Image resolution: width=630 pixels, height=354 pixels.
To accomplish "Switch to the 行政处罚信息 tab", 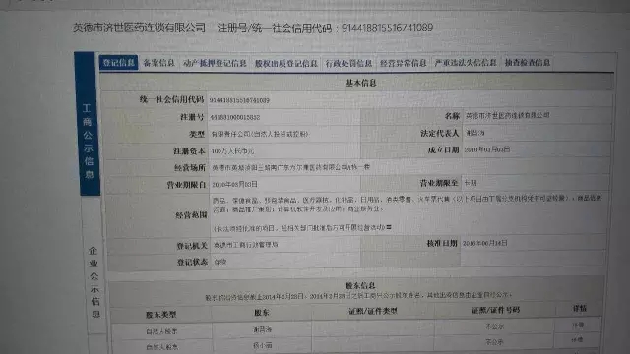I will [348, 63].
